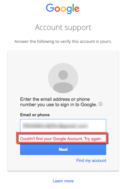Click the Answer the following to verify text
Screen dimensions: 125x189
[63, 42]
